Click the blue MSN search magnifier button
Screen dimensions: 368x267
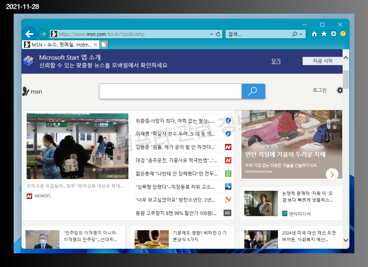tap(253, 91)
